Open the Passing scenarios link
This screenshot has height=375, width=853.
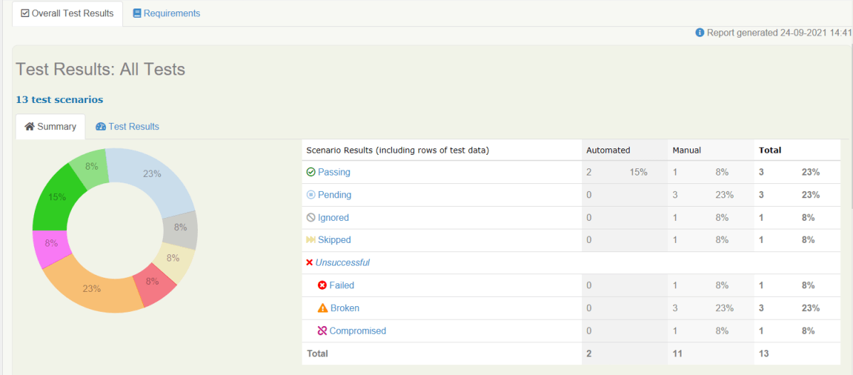point(334,172)
